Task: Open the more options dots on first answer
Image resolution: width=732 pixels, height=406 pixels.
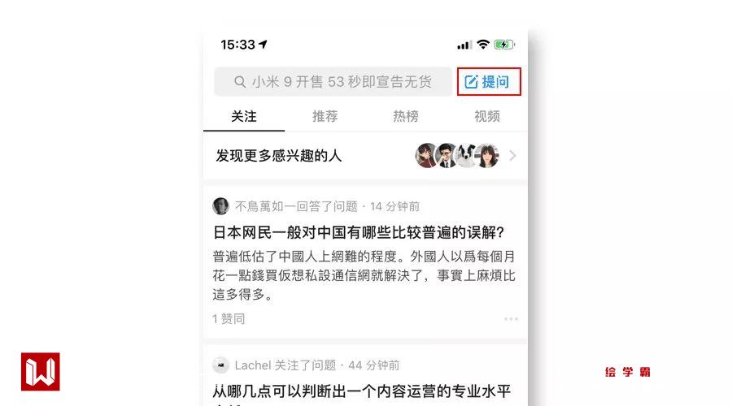Action: (x=511, y=319)
